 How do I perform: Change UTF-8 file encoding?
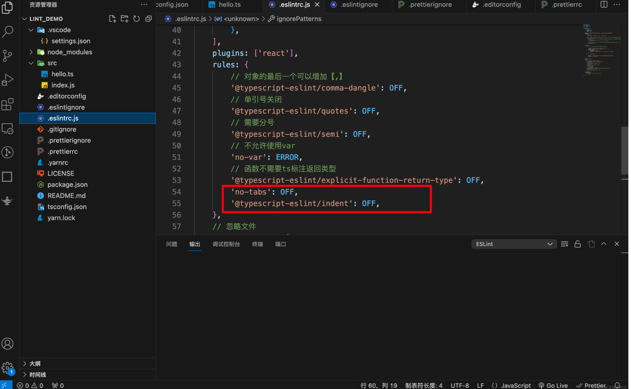tap(460, 385)
